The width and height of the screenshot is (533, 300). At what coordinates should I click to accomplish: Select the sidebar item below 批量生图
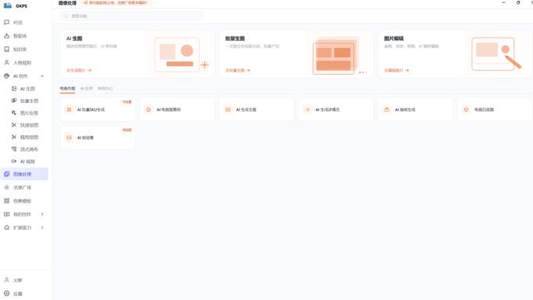25,113
